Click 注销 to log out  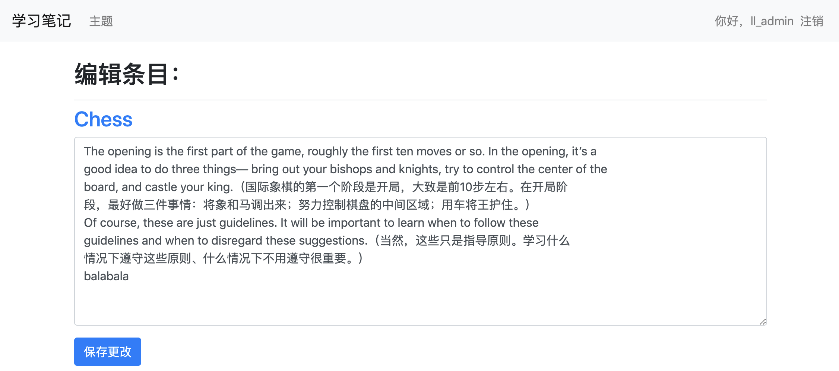click(x=811, y=21)
